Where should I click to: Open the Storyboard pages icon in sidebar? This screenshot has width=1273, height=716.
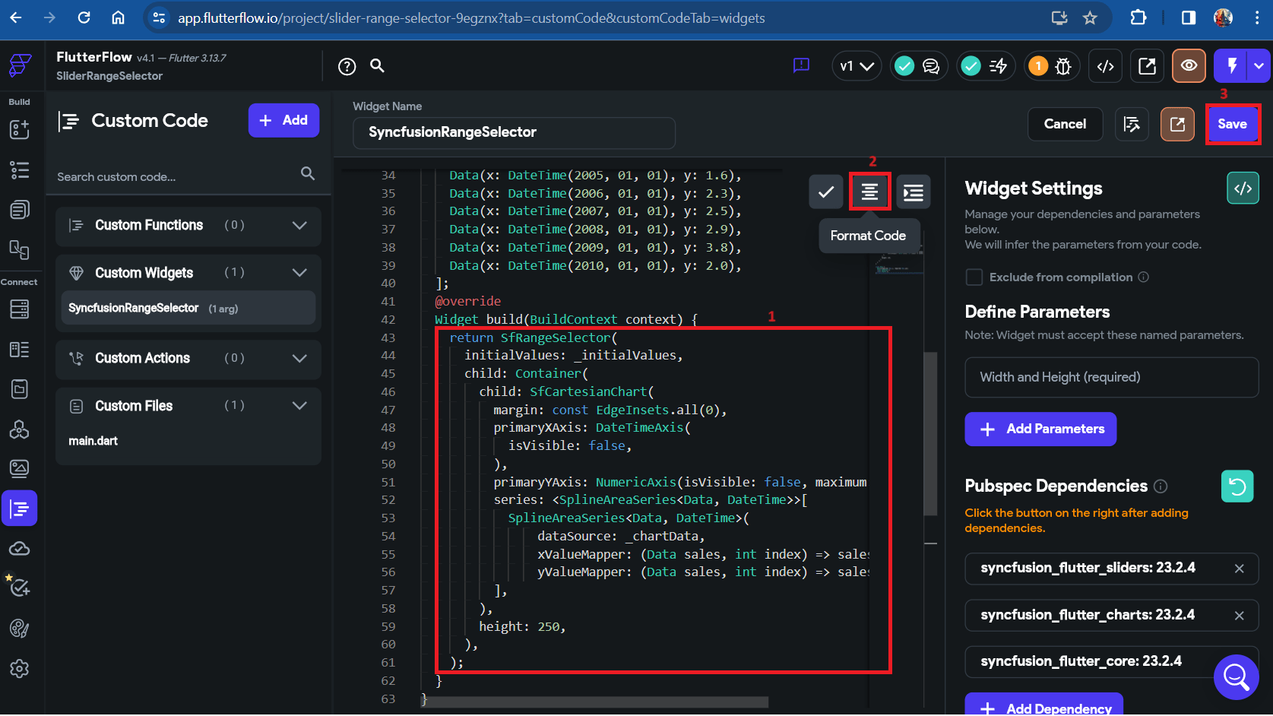19,210
